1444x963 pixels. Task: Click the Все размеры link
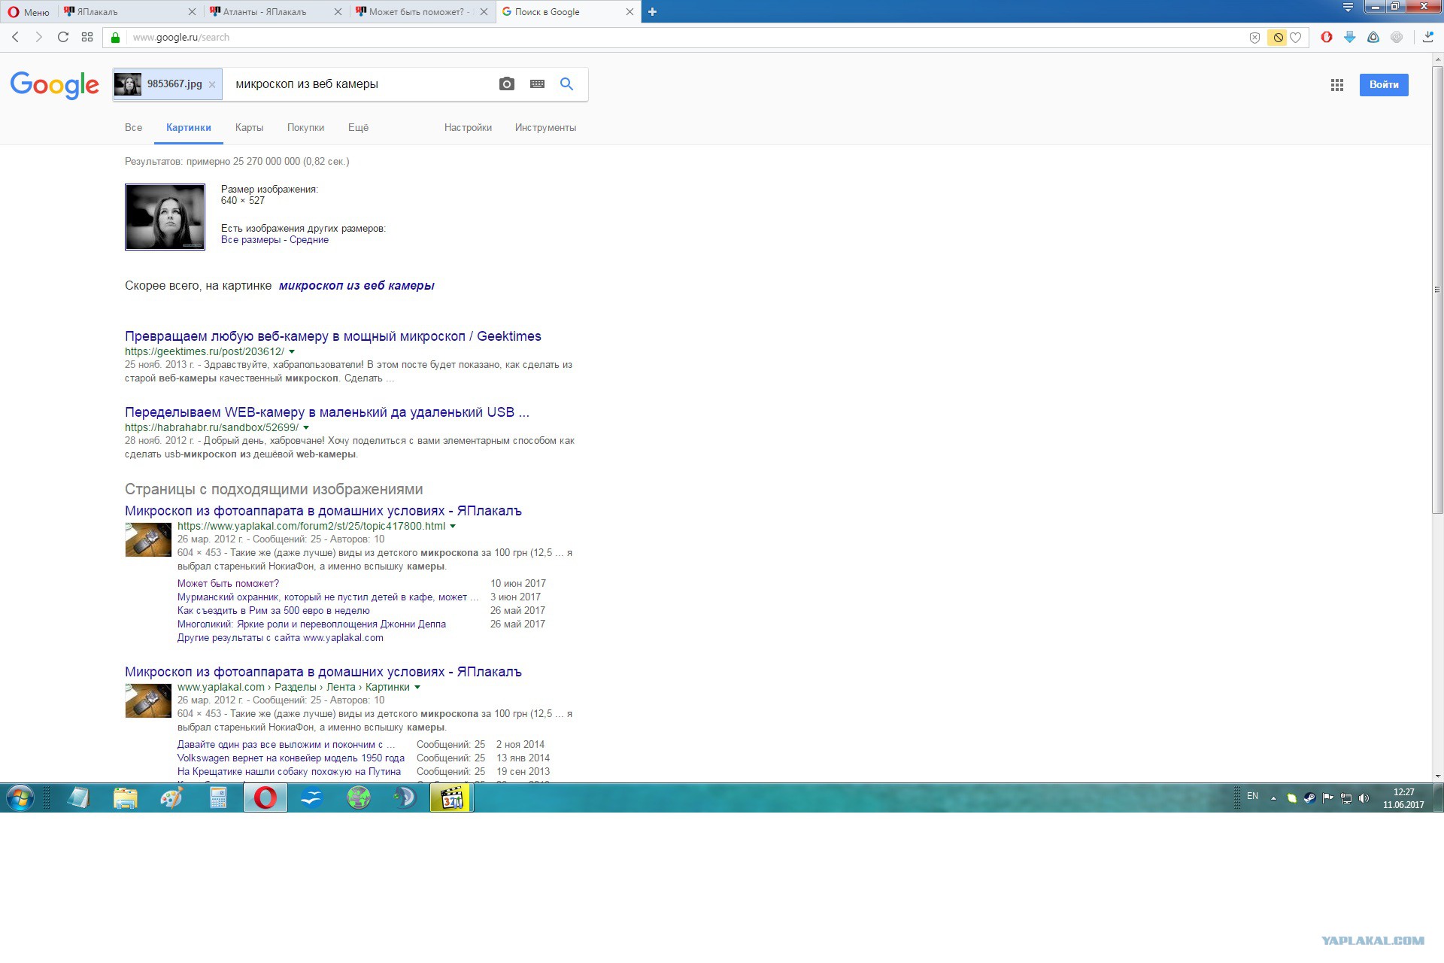[x=250, y=240]
